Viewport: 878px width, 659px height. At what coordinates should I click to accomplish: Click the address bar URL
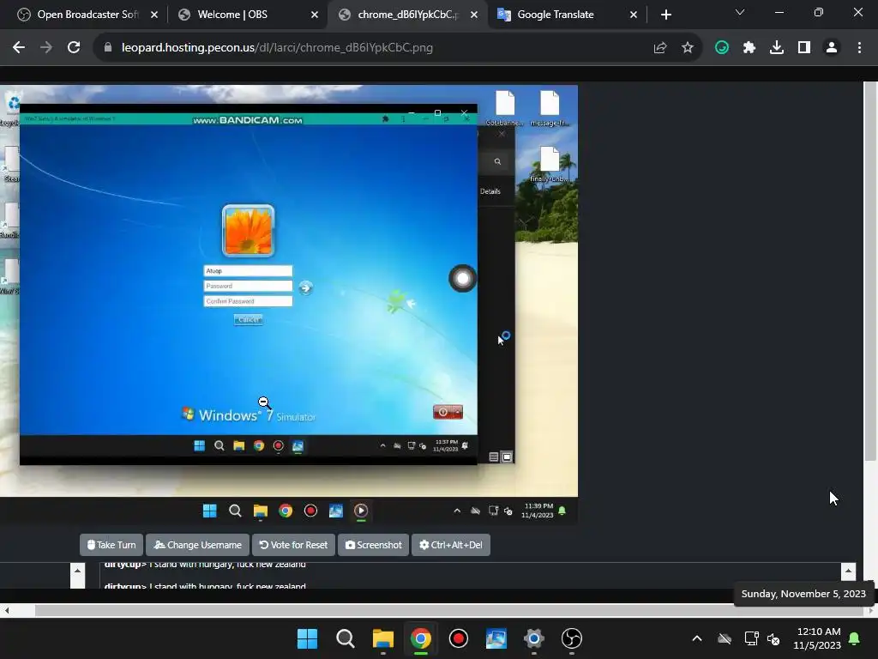point(277,48)
